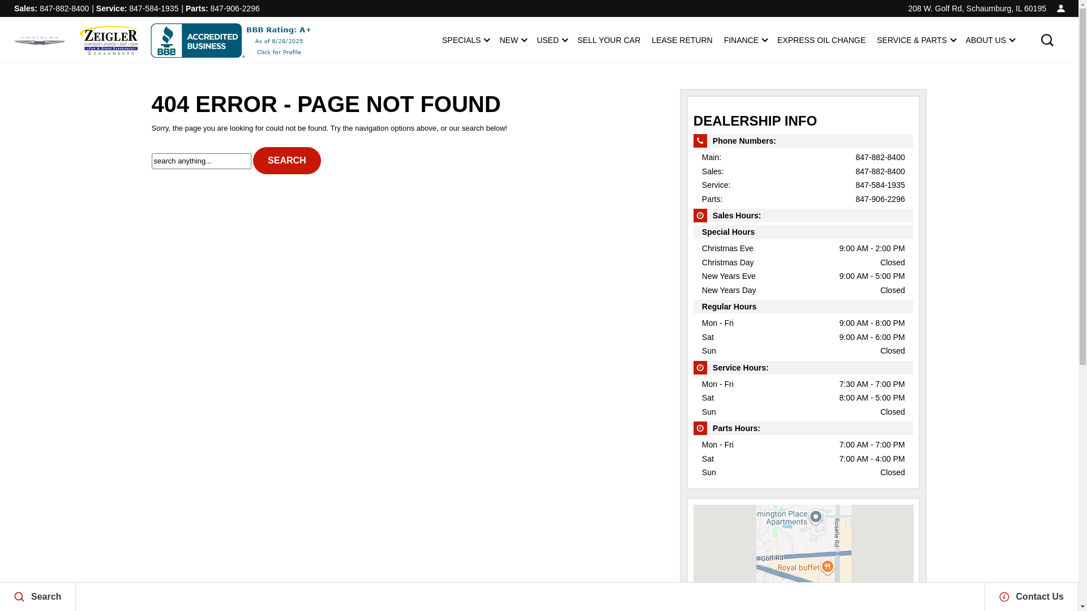Click Parts phone number in Dealership Info
Image resolution: width=1087 pixels, height=611 pixels.
pyautogui.click(x=880, y=199)
